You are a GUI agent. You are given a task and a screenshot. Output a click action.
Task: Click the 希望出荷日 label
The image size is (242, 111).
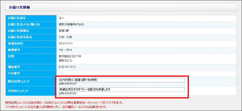[x=16, y=44]
